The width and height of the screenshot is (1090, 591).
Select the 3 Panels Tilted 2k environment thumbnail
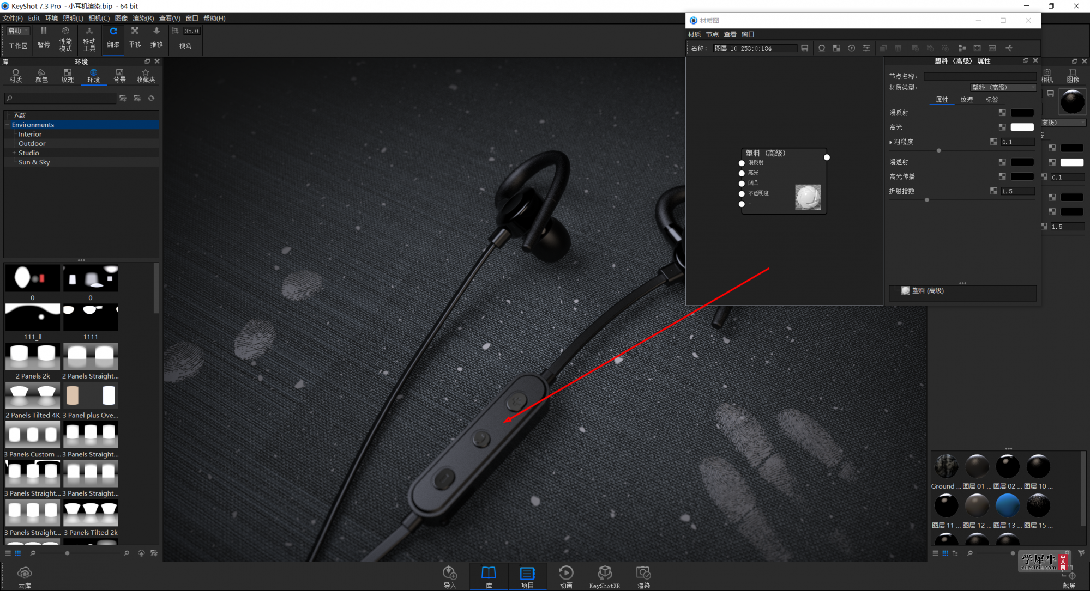pyautogui.click(x=91, y=514)
